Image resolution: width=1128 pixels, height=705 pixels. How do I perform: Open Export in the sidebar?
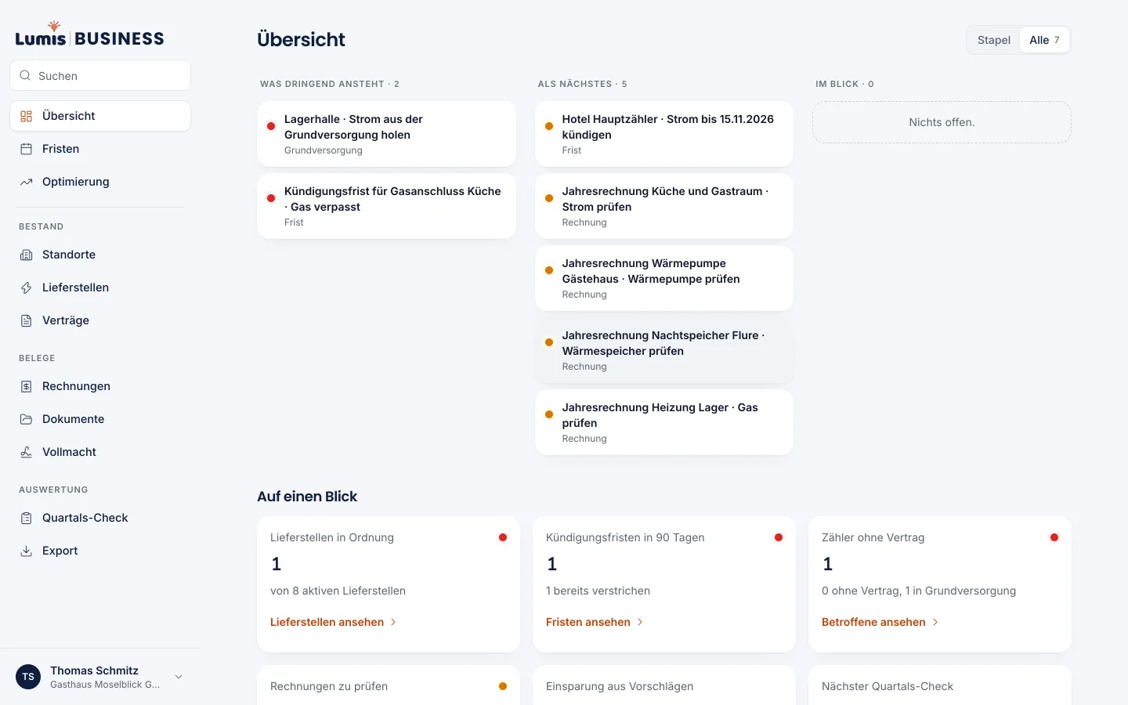pos(100,551)
